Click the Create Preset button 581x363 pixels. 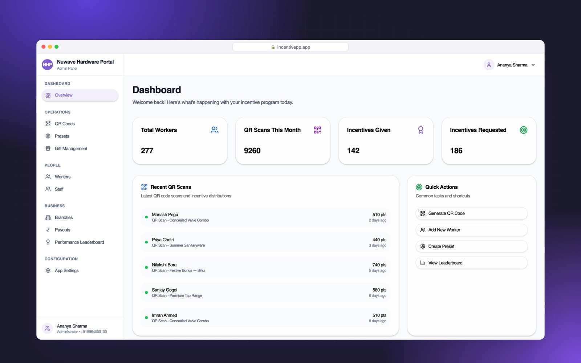tap(471, 246)
